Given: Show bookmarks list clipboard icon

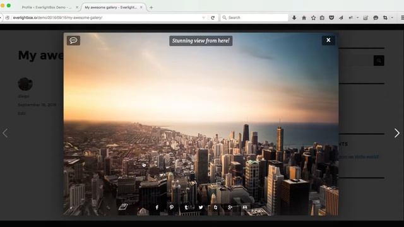Looking at the screenshot, I should point(322,18).
